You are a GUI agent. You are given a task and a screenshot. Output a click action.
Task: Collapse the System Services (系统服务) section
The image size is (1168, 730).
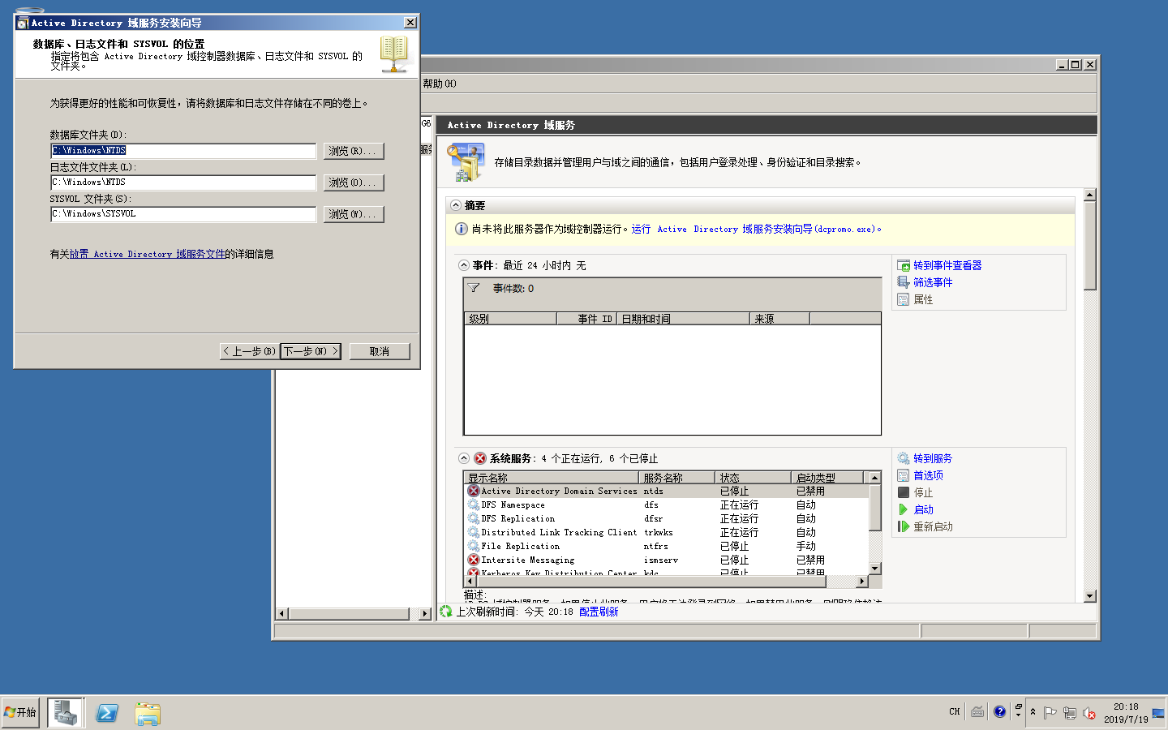click(464, 458)
